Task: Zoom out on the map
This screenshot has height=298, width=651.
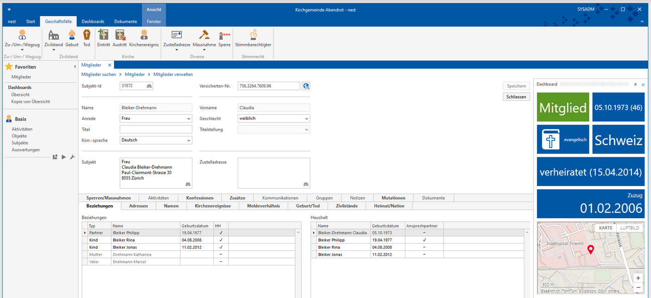Action: [x=638, y=287]
